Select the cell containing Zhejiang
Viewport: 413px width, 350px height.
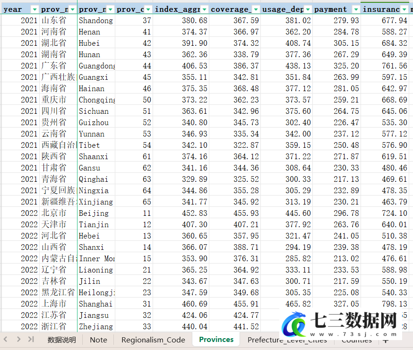[x=96, y=326]
